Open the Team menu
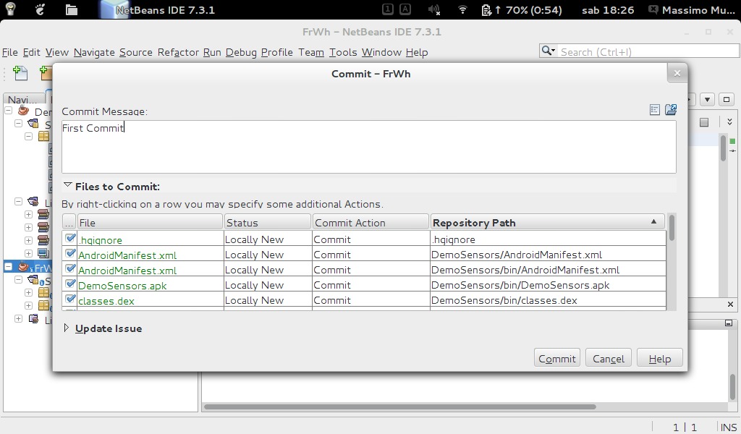The height and width of the screenshot is (434, 741). click(311, 52)
